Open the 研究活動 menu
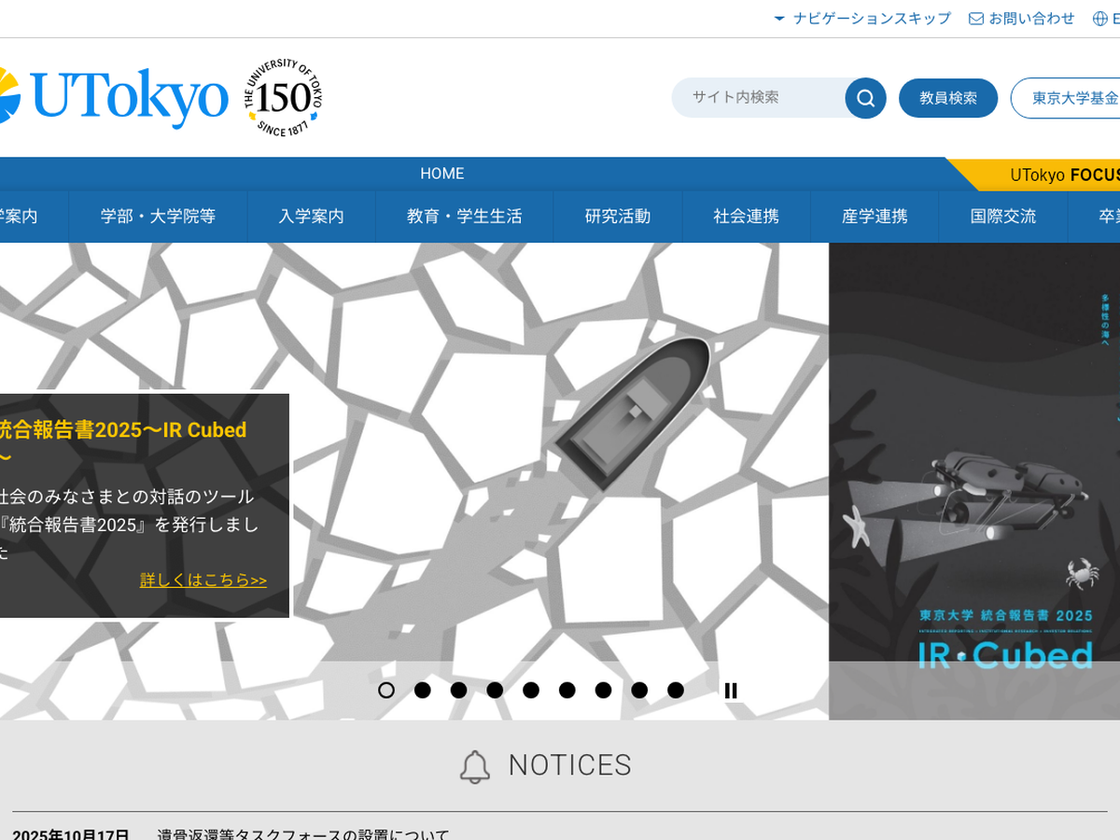The width and height of the screenshot is (1120, 840). tap(617, 217)
